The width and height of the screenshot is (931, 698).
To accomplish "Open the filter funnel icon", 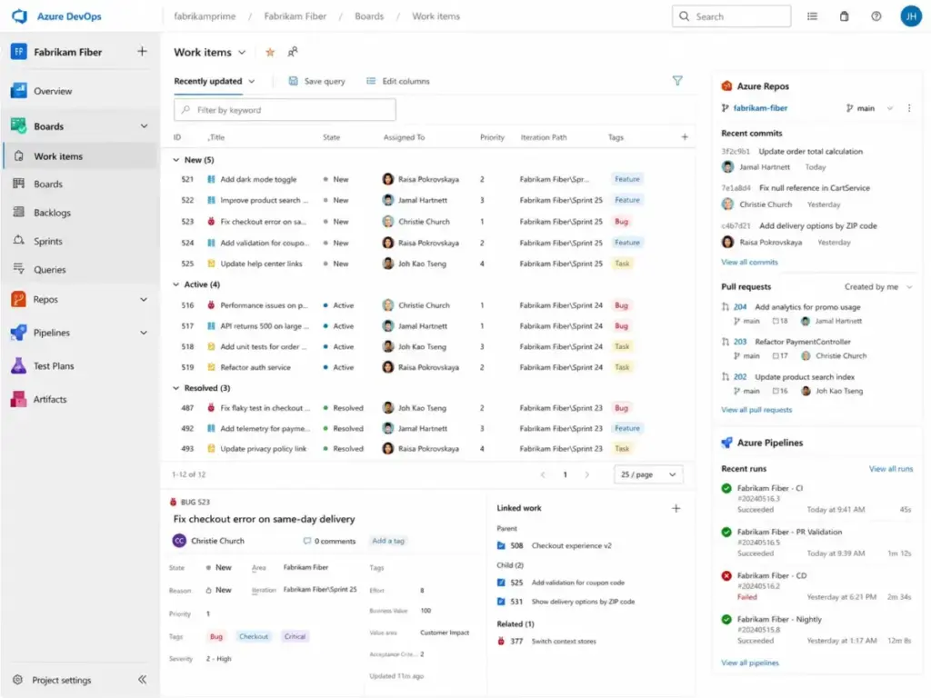I will [x=677, y=81].
